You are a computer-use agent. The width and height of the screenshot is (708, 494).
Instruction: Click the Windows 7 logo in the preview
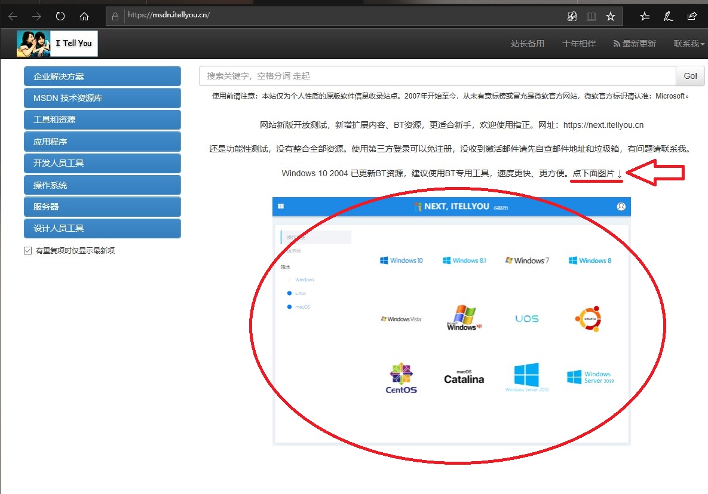527,260
